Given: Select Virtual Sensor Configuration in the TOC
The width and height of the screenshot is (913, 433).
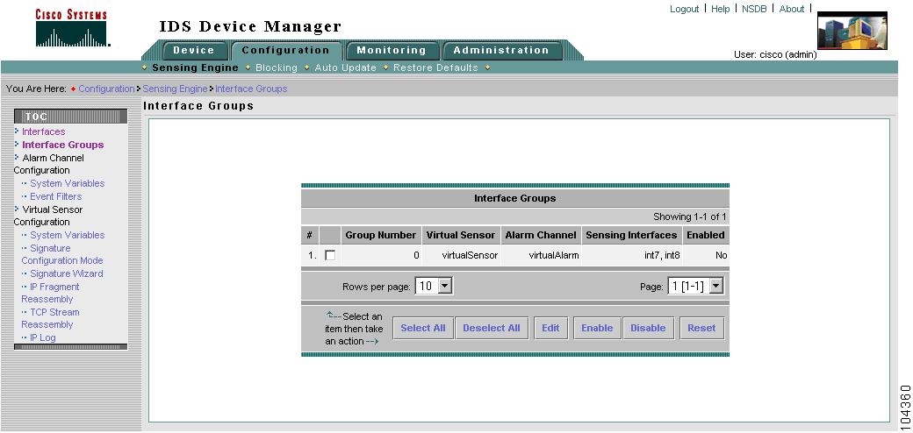Looking at the screenshot, I should tap(49, 216).
